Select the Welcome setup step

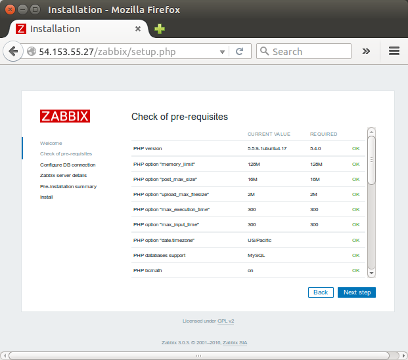(51, 143)
